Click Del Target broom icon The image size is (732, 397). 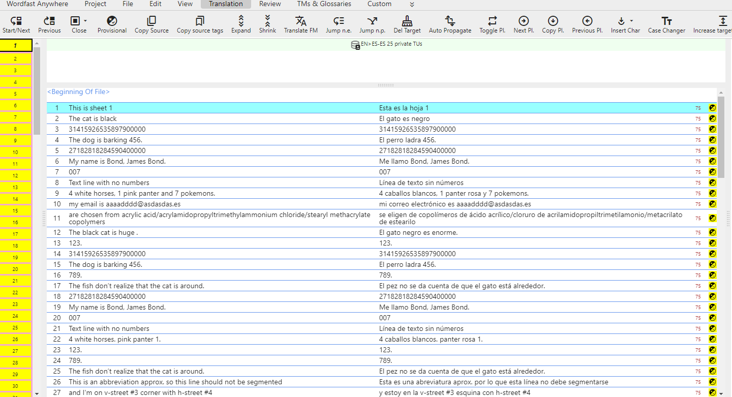[x=407, y=21]
